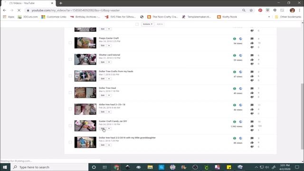Select the checkbox for Dollar Tree Haul

(70, 93)
